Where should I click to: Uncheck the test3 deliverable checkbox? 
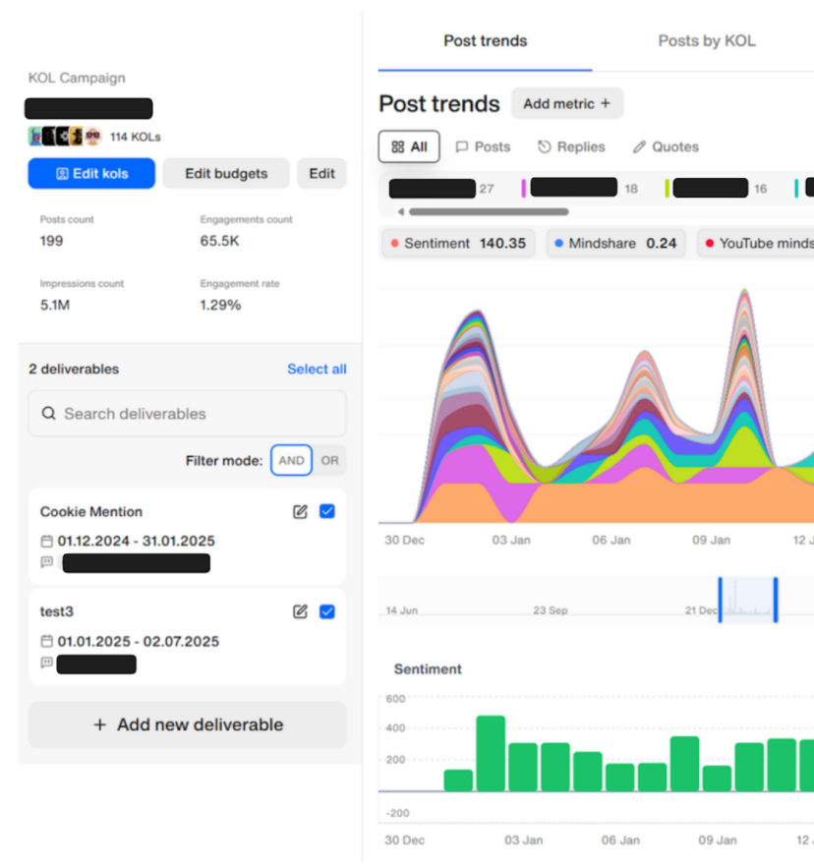[326, 611]
